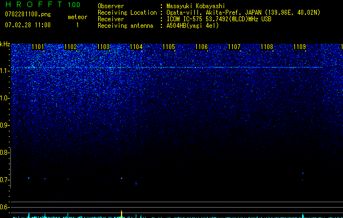
Task: Click the meteor count label
Action: tap(77, 17)
